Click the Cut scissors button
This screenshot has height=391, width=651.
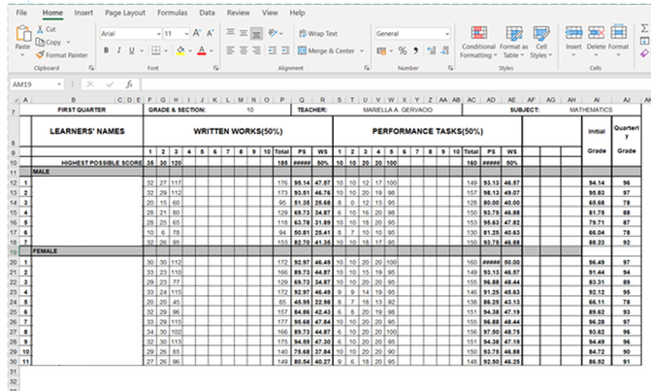pyautogui.click(x=46, y=29)
